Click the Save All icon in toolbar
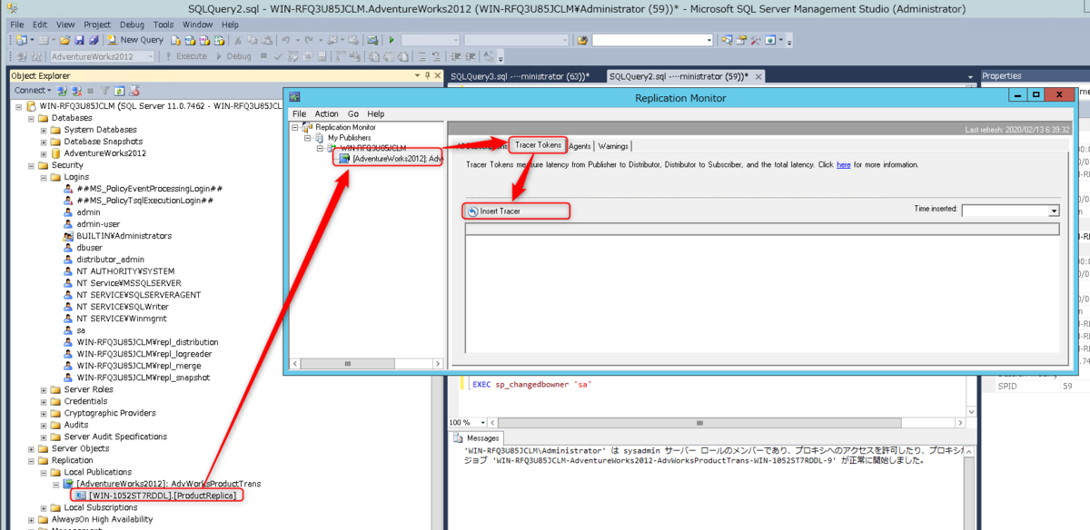Screen dimensions: 1090x530 click(x=94, y=40)
